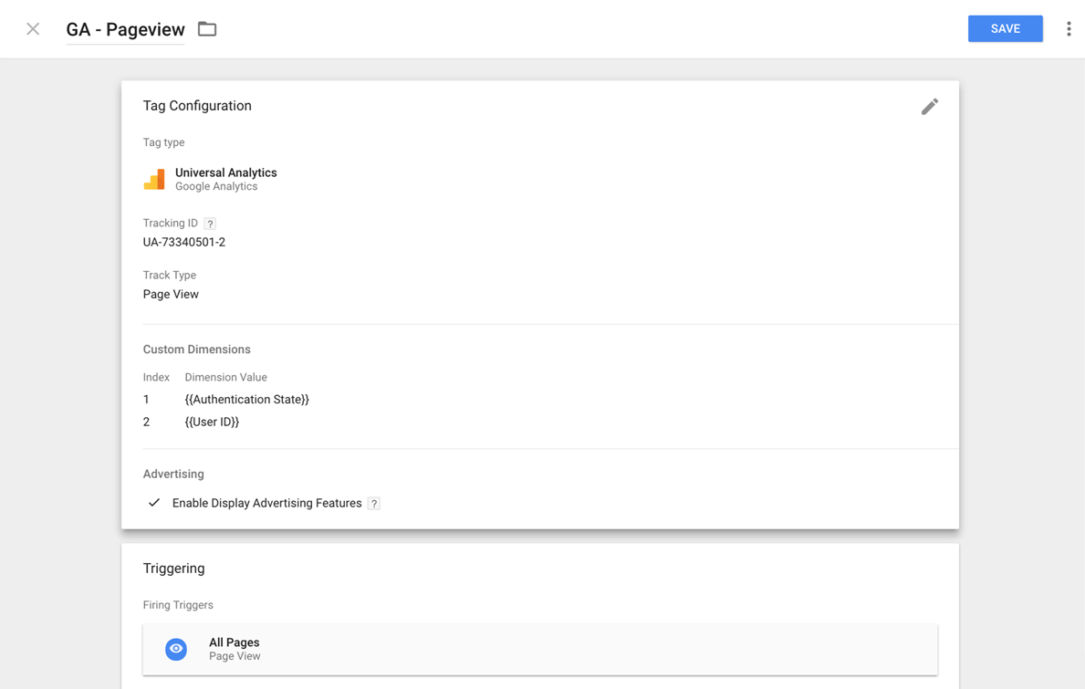Click the Tag Configuration header

(197, 106)
